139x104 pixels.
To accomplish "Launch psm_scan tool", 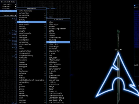I will pyautogui.click(x=58, y=58).
